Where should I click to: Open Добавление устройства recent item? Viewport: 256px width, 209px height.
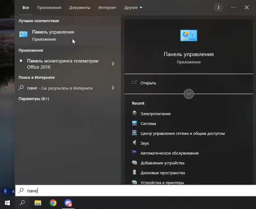(x=162, y=163)
